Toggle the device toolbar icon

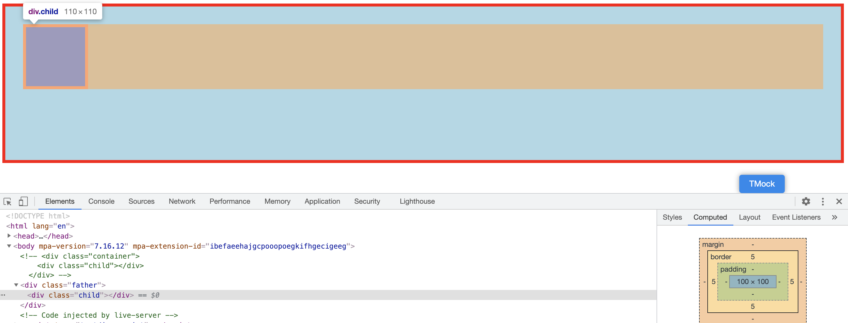pos(23,201)
